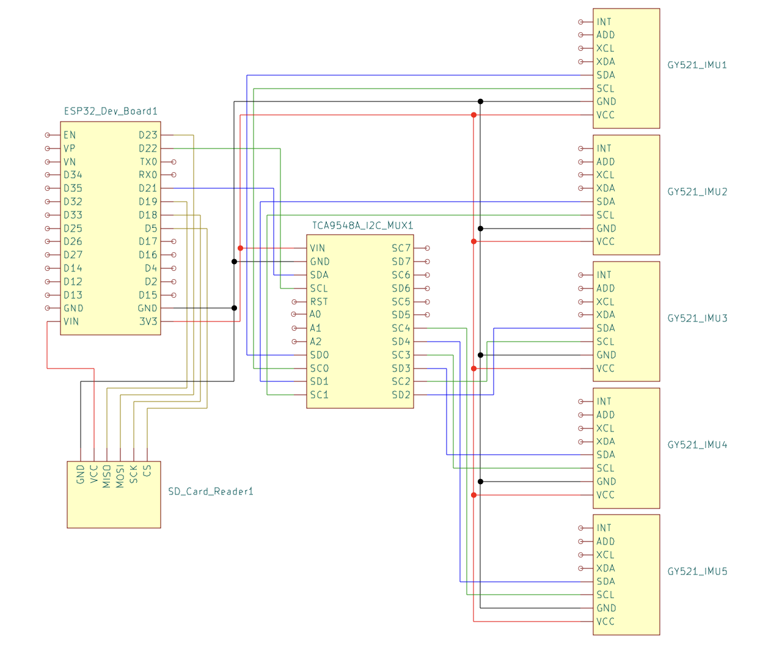
Task: Select the ADD pin of GY521_IMU2
Action: pos(605,162)
